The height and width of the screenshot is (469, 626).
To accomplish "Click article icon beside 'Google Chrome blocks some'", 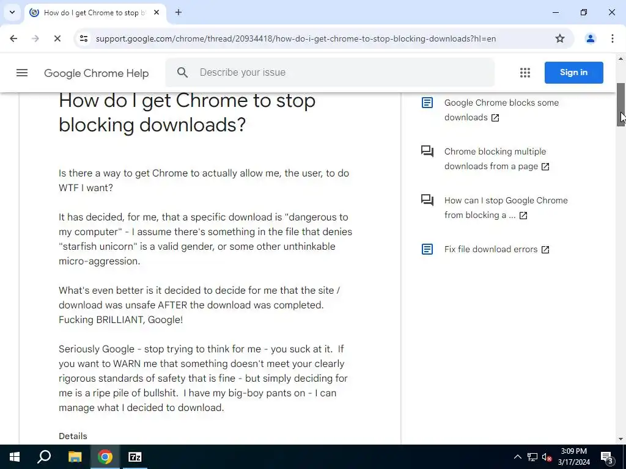I will tap(427, 103).
